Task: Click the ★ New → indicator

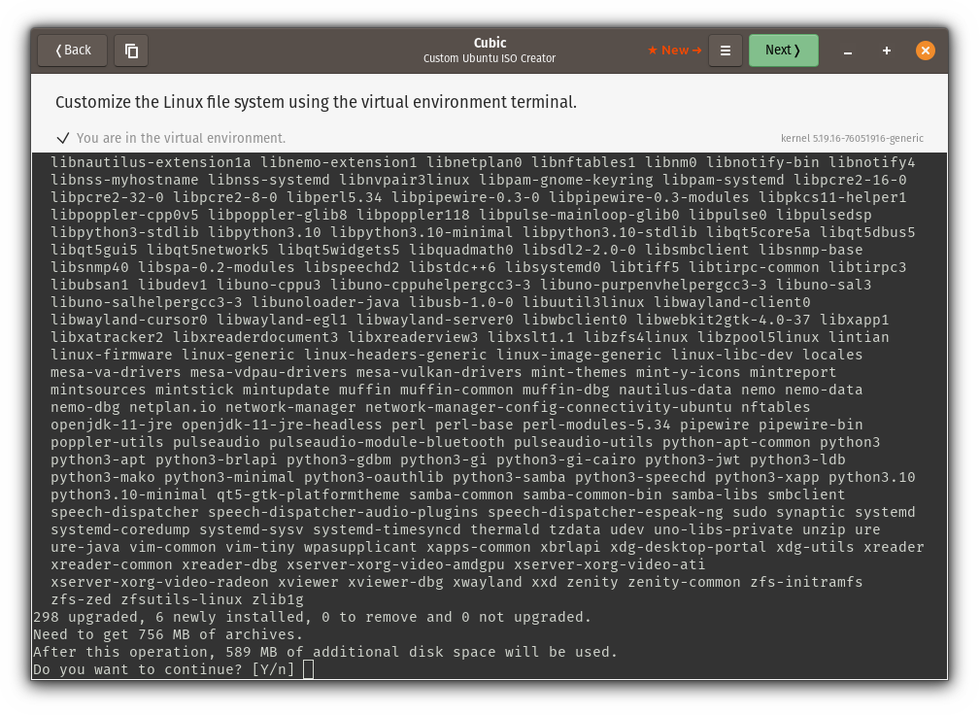Action: pos(674,51)
